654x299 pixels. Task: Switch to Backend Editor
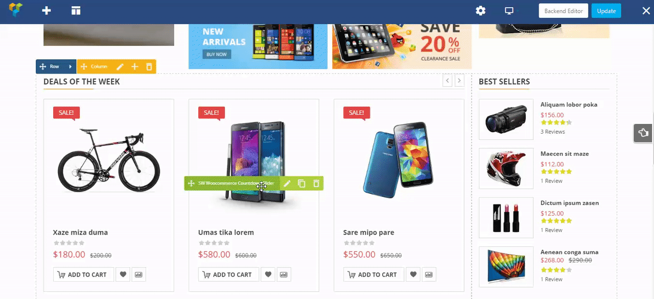[564, 11]
